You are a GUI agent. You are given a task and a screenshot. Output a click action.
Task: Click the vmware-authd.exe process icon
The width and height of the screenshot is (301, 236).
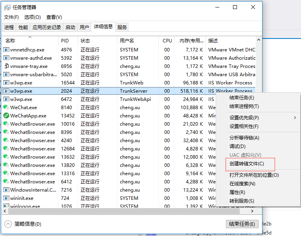coord(6,58)
